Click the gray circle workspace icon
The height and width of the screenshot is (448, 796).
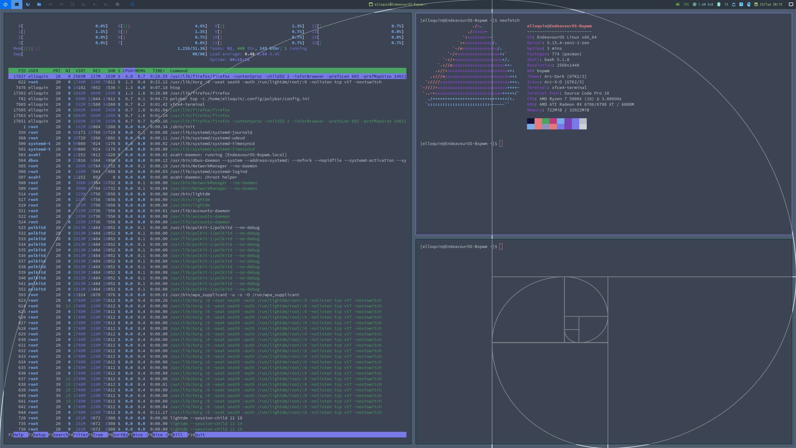(x=117, y=4)
